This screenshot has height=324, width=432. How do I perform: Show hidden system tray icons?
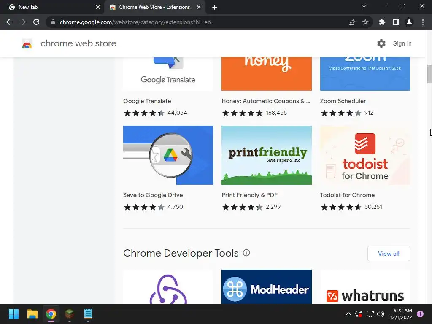[x=348, y=314]
